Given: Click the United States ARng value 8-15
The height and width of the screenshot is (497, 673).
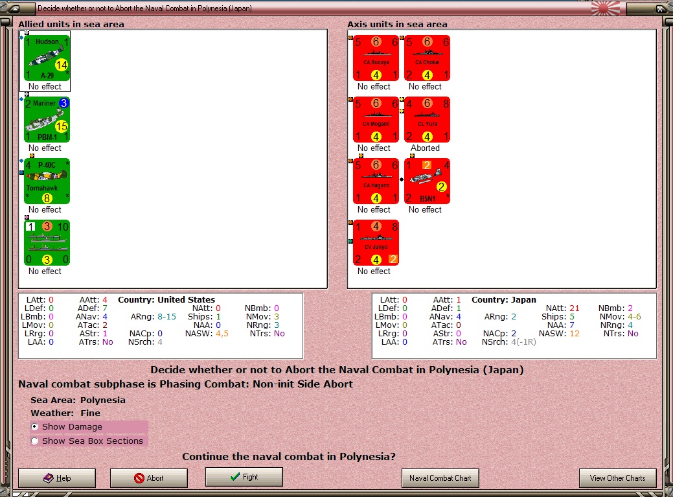Looking at the screenshot, I should pyautogui.click(x=166, y=317).
